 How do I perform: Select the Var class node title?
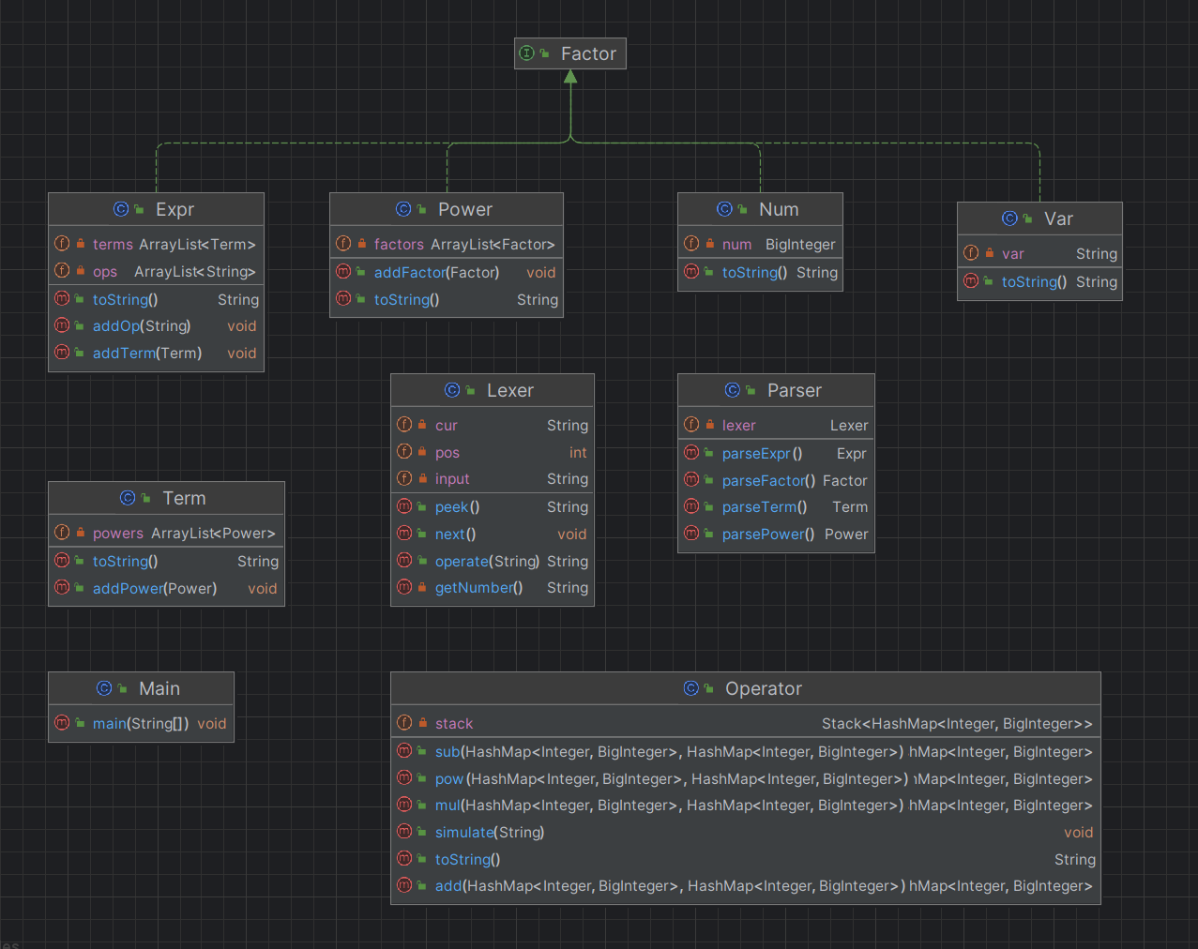pos(1039,218)
